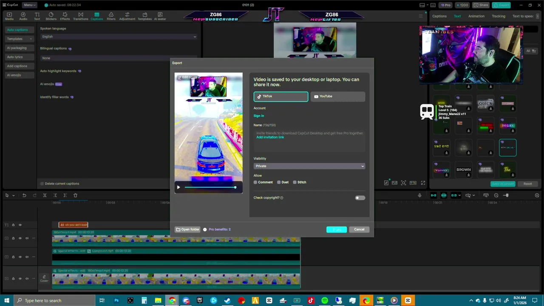Switch to the Captions tab in right panel

pyautogui.click(x=439, y=16)
